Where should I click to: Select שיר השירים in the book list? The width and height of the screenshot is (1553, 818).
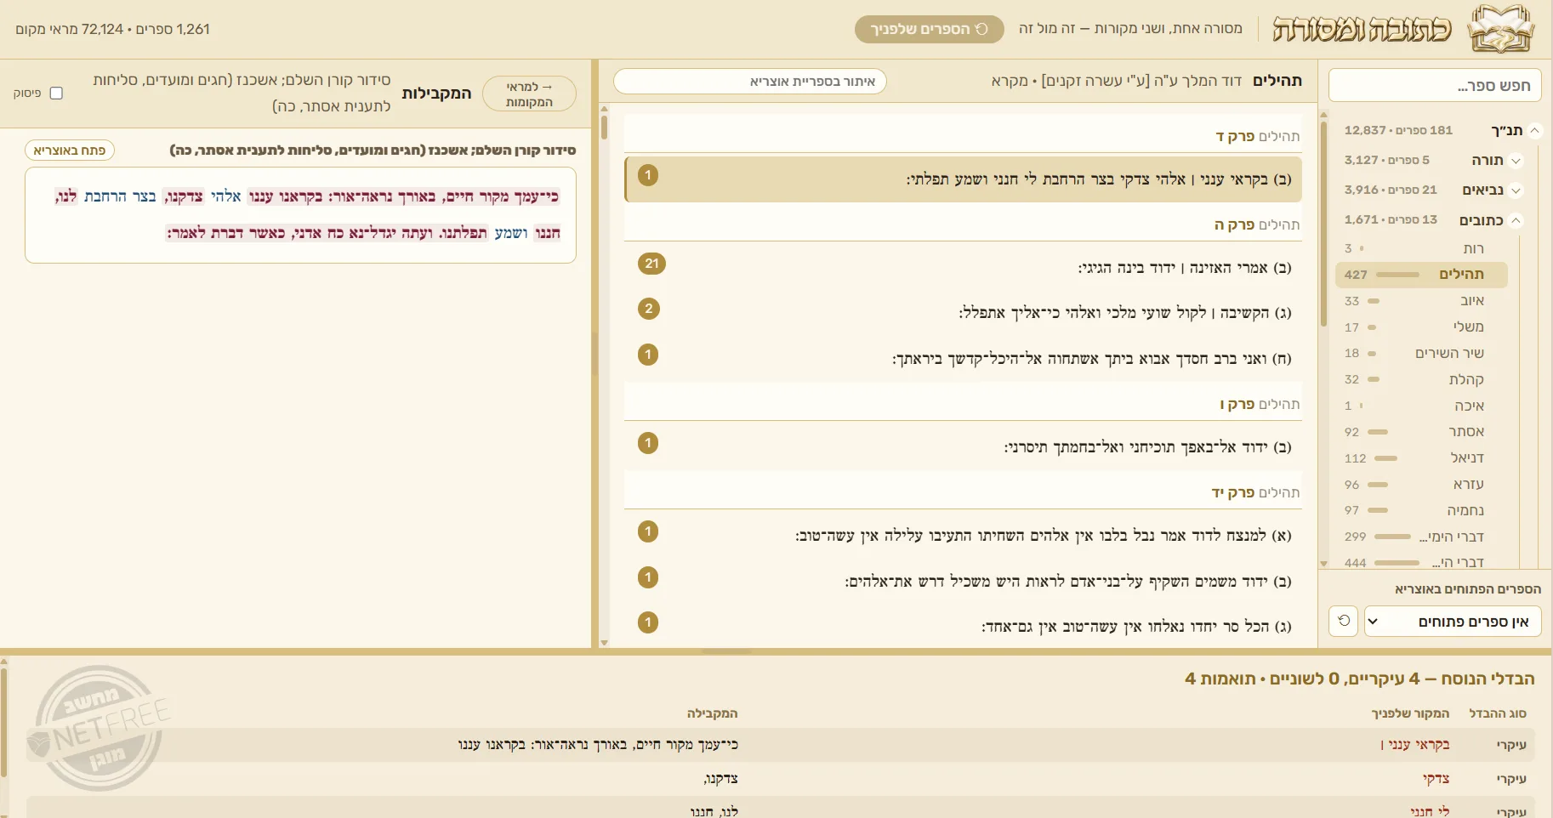tap(1421, 353)
